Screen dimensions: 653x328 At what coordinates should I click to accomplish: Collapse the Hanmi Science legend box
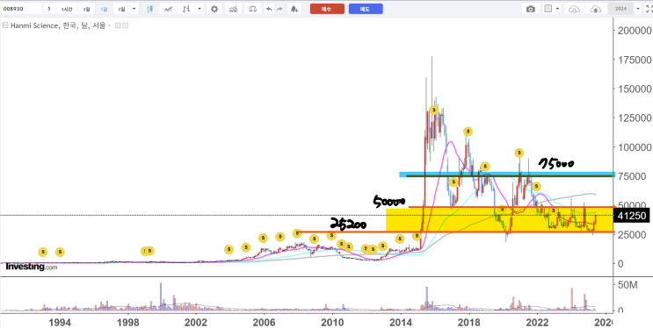pyautogui.click(x=5, y=25)
